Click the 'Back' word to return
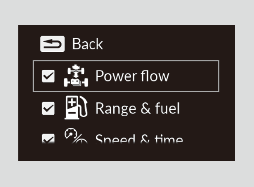Screen dimensions: 254x187 (87, 44)
